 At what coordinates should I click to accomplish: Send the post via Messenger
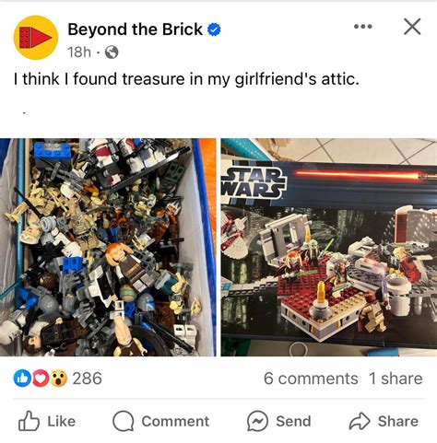[279, 421]
